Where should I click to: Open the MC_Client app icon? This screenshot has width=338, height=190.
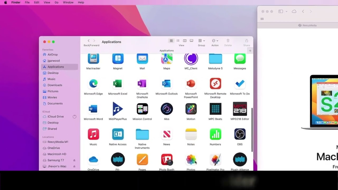pyautogui.click(x=191, y=59)
